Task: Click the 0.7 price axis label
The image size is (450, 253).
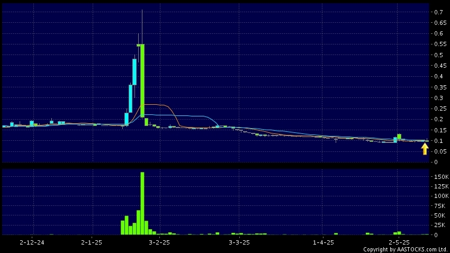Action: (x=438, y=12)
